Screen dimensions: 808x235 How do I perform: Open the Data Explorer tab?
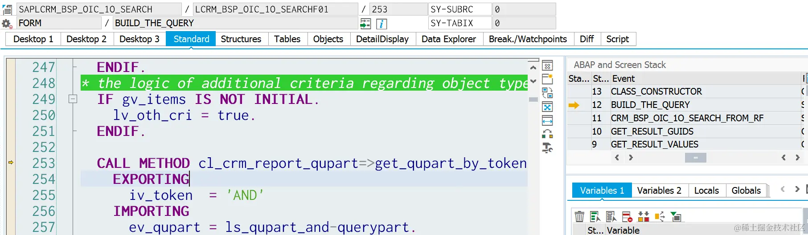point(449,39)
